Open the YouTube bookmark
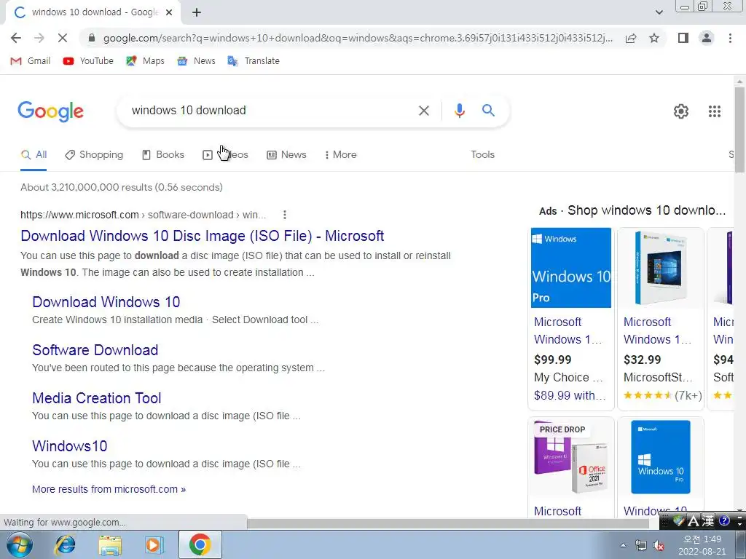746x559 pixels. (x=88, y=61)
